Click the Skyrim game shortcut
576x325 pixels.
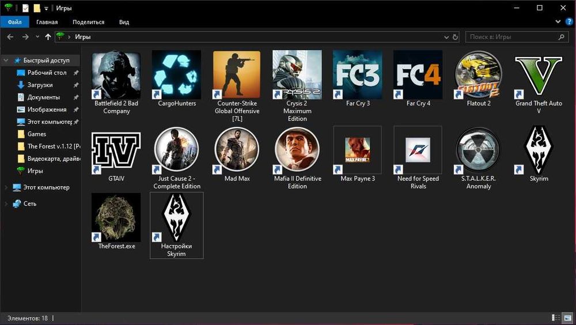[x=539, y=150]
